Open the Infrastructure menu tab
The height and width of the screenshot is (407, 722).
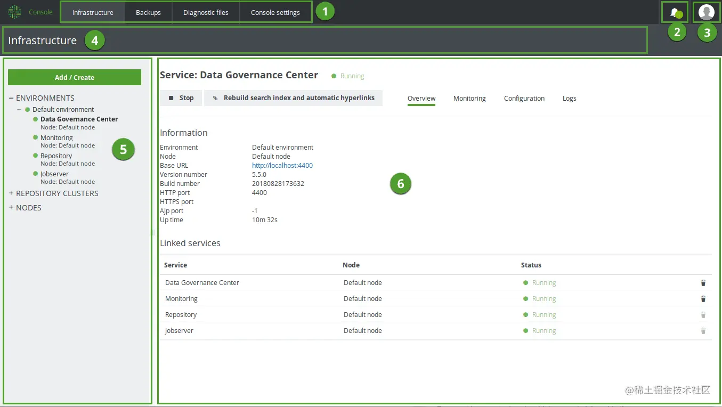tap(93, 12)
